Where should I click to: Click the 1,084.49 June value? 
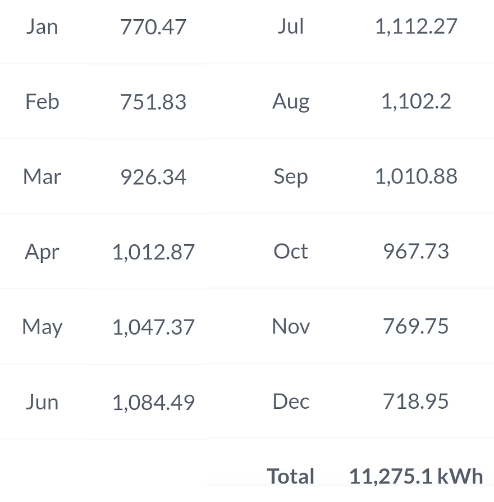click(153, 402)
